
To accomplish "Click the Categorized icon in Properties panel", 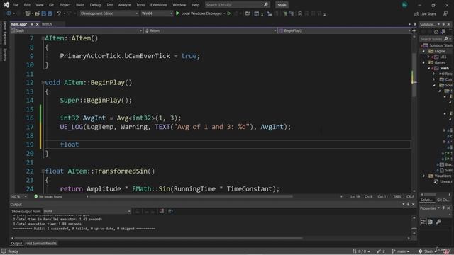I will [x=423, y=222].
